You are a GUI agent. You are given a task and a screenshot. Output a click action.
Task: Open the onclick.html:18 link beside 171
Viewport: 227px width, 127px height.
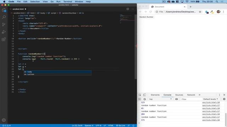tap(211, 120)
